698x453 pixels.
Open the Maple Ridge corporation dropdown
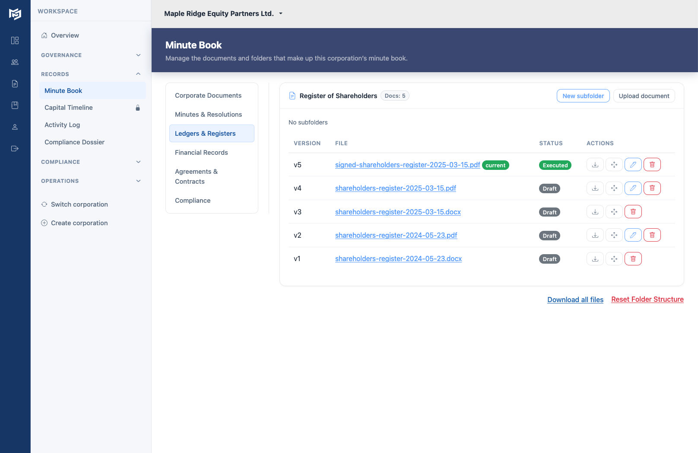point(223,14)
